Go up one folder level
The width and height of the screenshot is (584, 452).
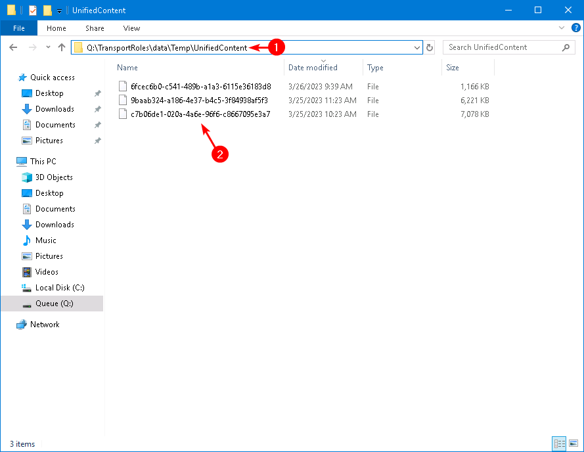coord(62,47)
